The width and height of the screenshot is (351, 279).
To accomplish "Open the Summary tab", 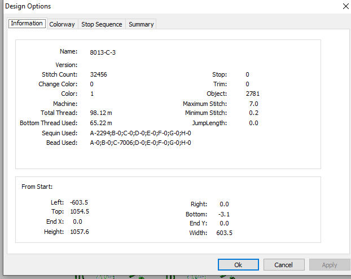I will [141, 24].
